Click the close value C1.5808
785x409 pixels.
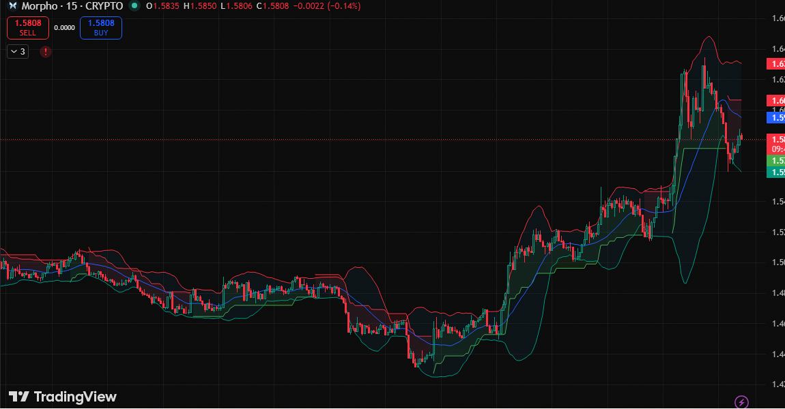click(272, 6)
